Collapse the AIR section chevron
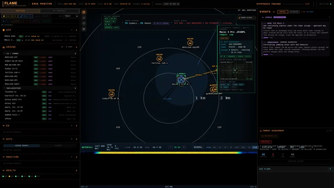334x188 pixels. click(x=77, y=30)
